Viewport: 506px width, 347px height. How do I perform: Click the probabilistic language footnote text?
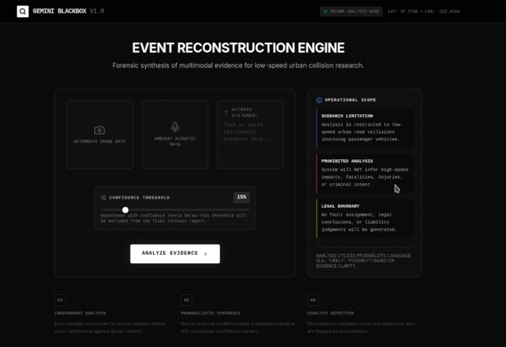pos(363,260)
